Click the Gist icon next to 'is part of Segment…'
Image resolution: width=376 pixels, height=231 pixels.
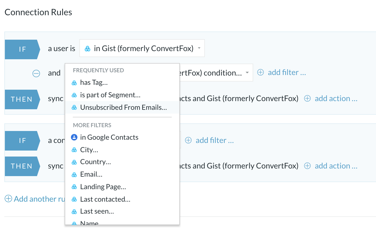tap(74, 95)
